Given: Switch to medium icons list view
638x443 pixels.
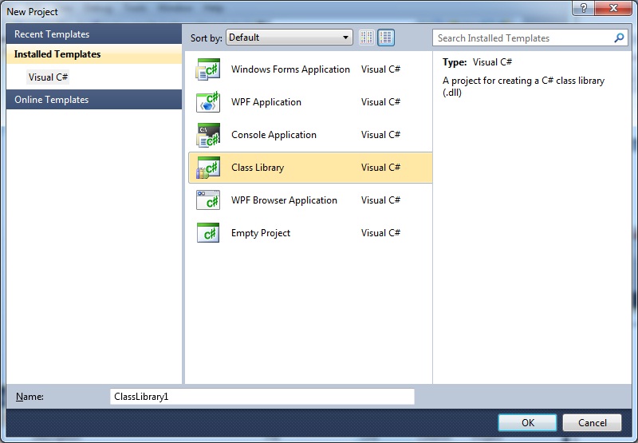Looking at the screenshot, I should coord(386,38).
